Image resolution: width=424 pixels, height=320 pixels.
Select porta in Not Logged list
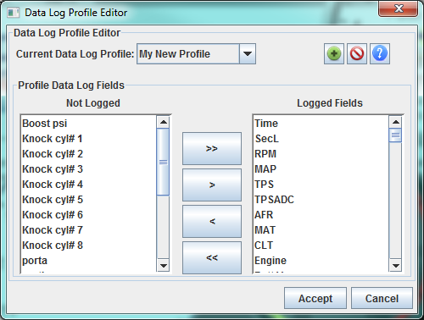[x=88, y=261]
